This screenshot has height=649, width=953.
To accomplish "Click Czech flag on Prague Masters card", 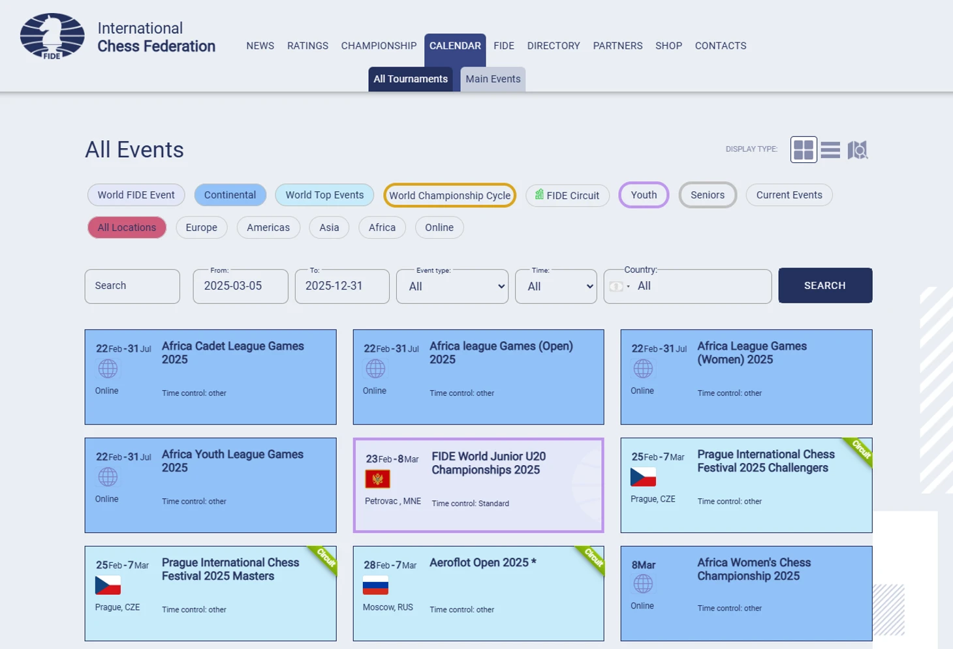I will [108, 586].
